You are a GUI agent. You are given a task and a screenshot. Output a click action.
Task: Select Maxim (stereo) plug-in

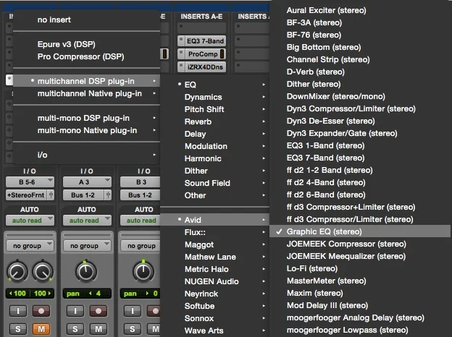pos(360,293)
